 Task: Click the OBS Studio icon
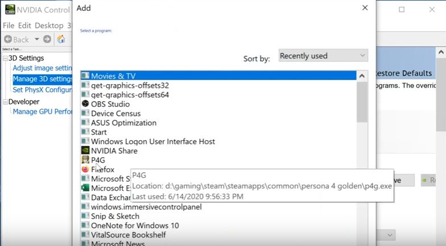tap(85, 103)
